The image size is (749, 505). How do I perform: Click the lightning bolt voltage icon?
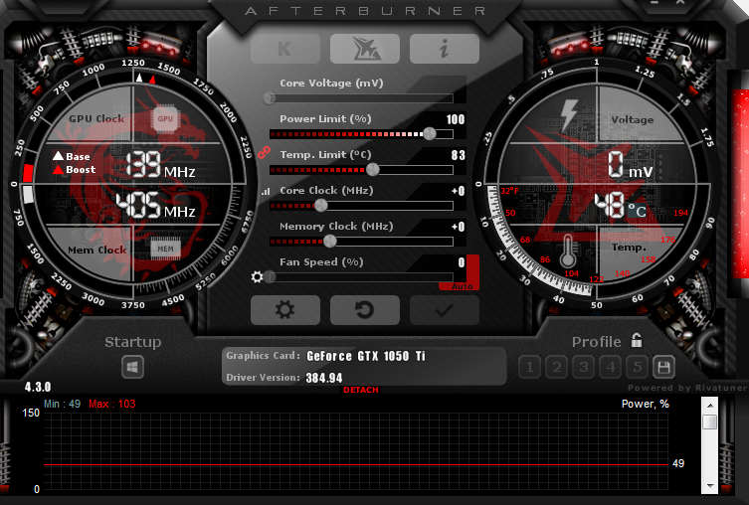(x=568, y=114)
